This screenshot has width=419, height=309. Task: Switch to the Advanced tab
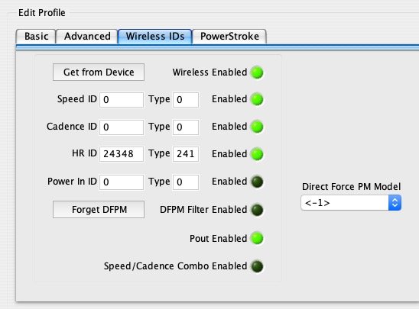pos(87,37)
